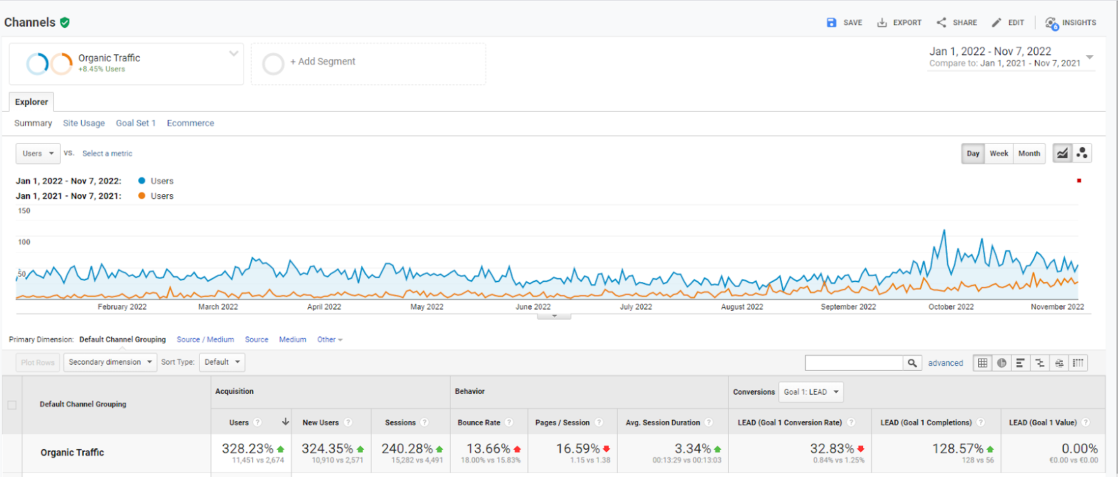1118x477 pixels.
Task: Open the Goal 1: LEAD conversions dropdown
Action: pos(811,392)
